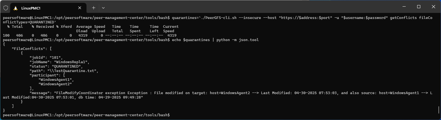Click the "jobId": "101" line
The image size is (441, 120).
pos(48,57)
